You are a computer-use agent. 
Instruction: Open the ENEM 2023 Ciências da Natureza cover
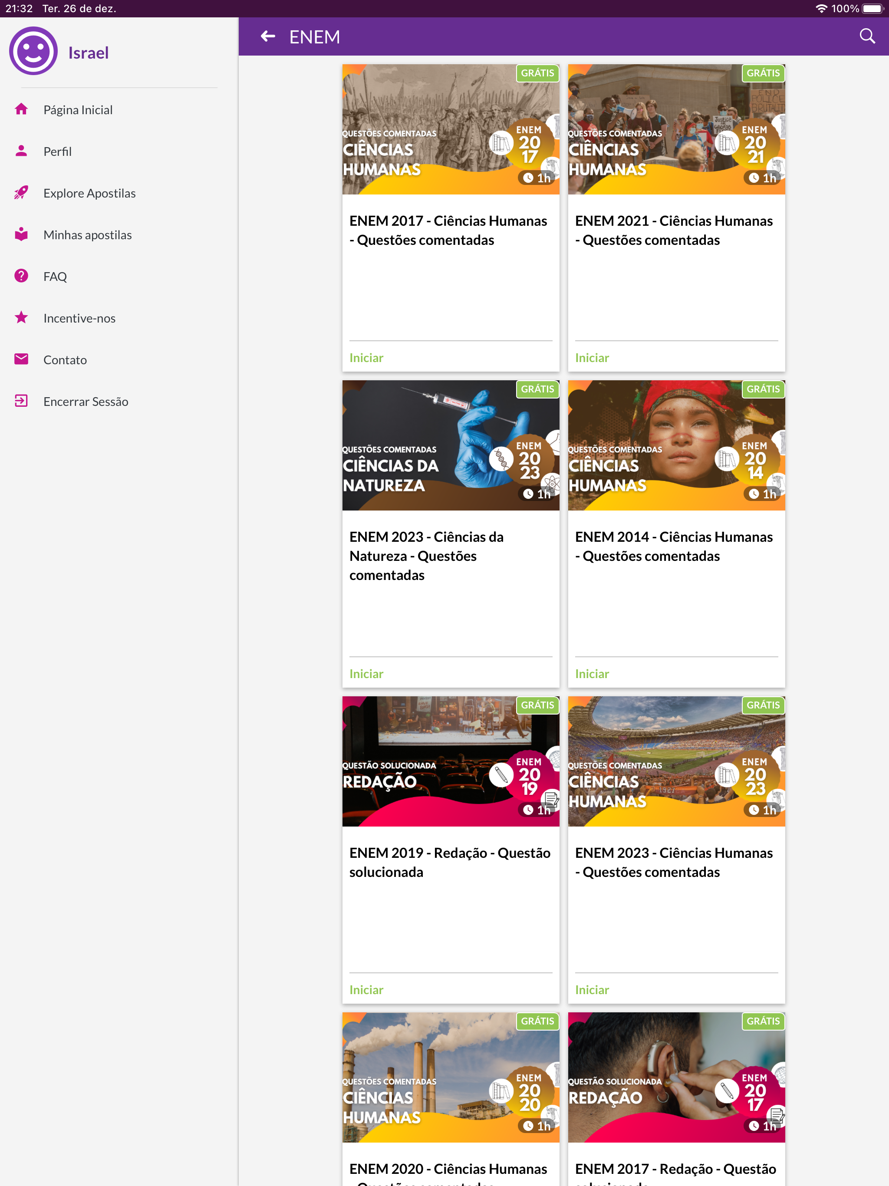click(451, 445)
